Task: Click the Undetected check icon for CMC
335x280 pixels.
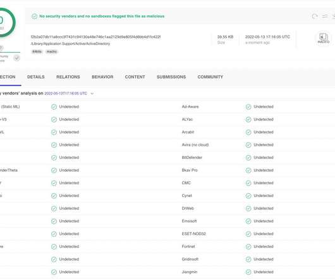Action: click(x=248, y=183)
